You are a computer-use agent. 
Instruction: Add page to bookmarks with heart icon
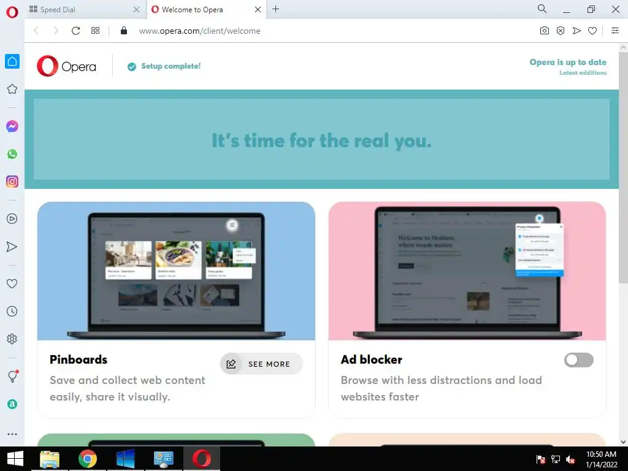tap(592, 31)
